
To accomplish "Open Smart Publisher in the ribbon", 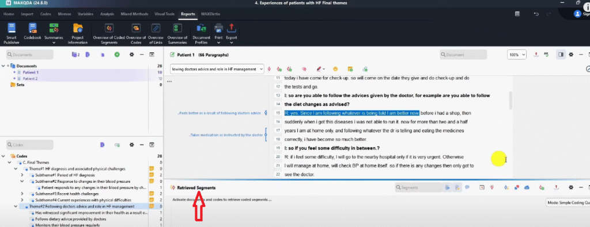I will point(12,33).
